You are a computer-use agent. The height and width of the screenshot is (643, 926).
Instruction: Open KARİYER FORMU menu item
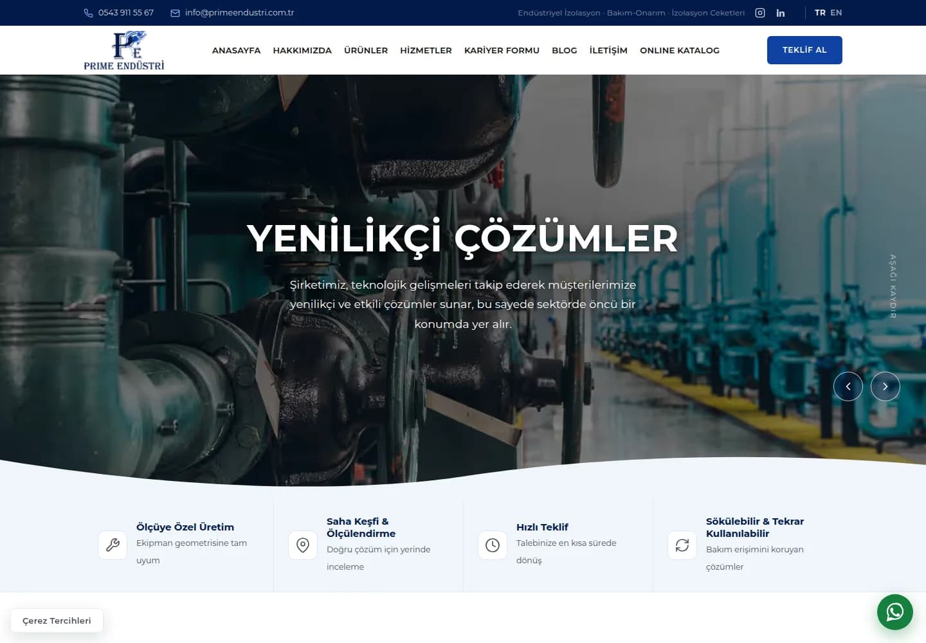click(x=502, y=50)
